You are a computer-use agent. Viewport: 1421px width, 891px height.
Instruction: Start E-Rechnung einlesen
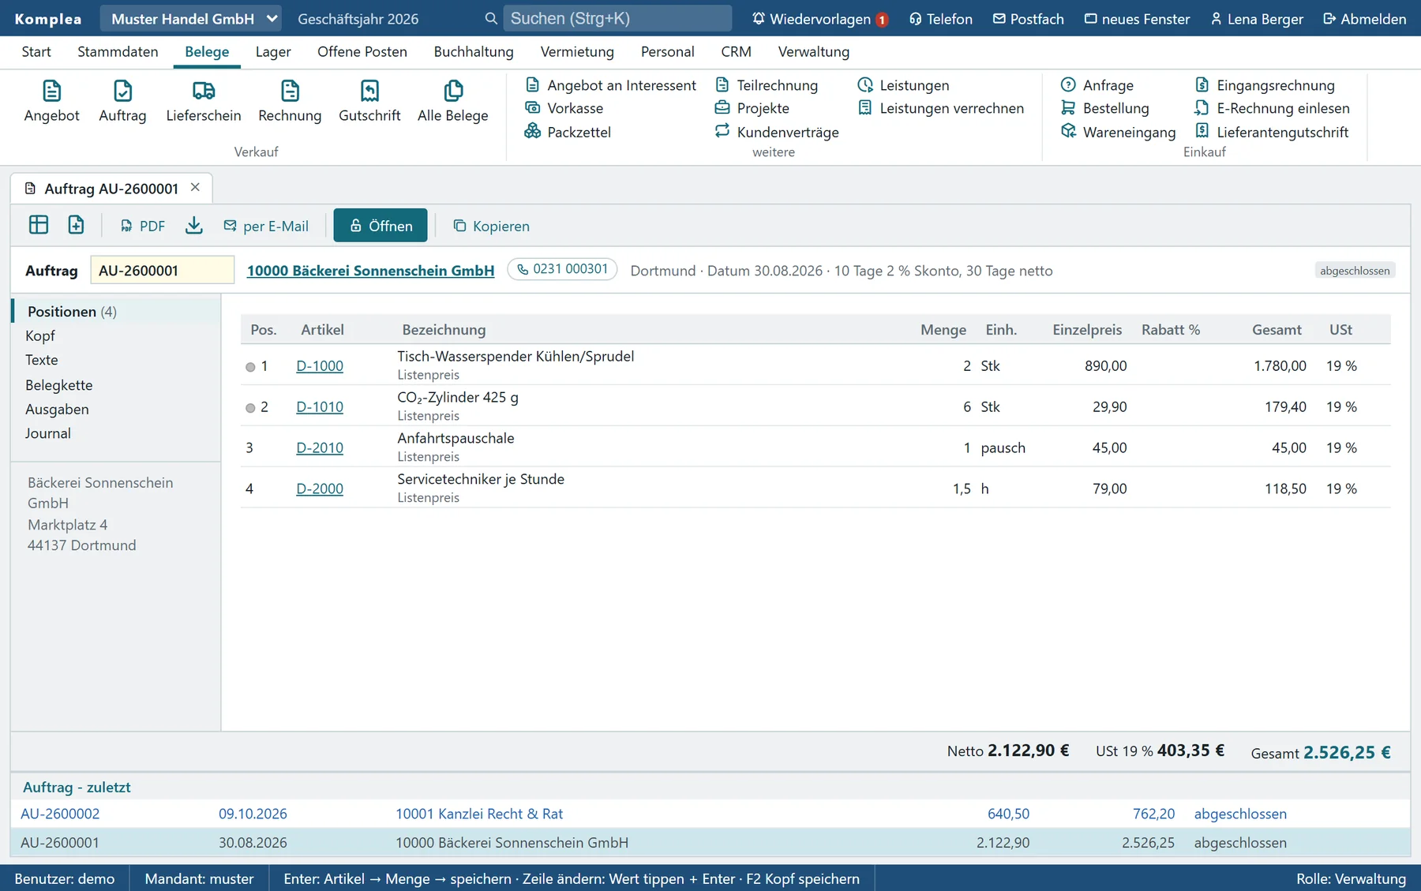[1273, 108]
